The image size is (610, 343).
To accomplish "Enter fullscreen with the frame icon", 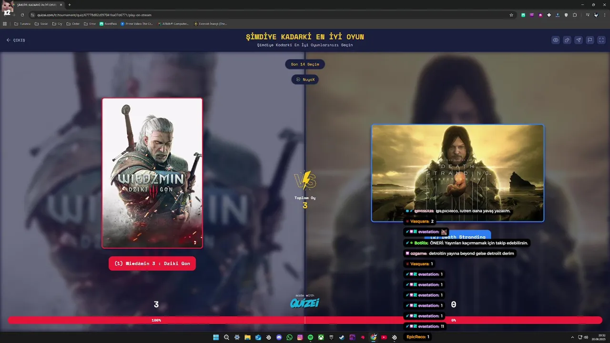I will [601, 40].
